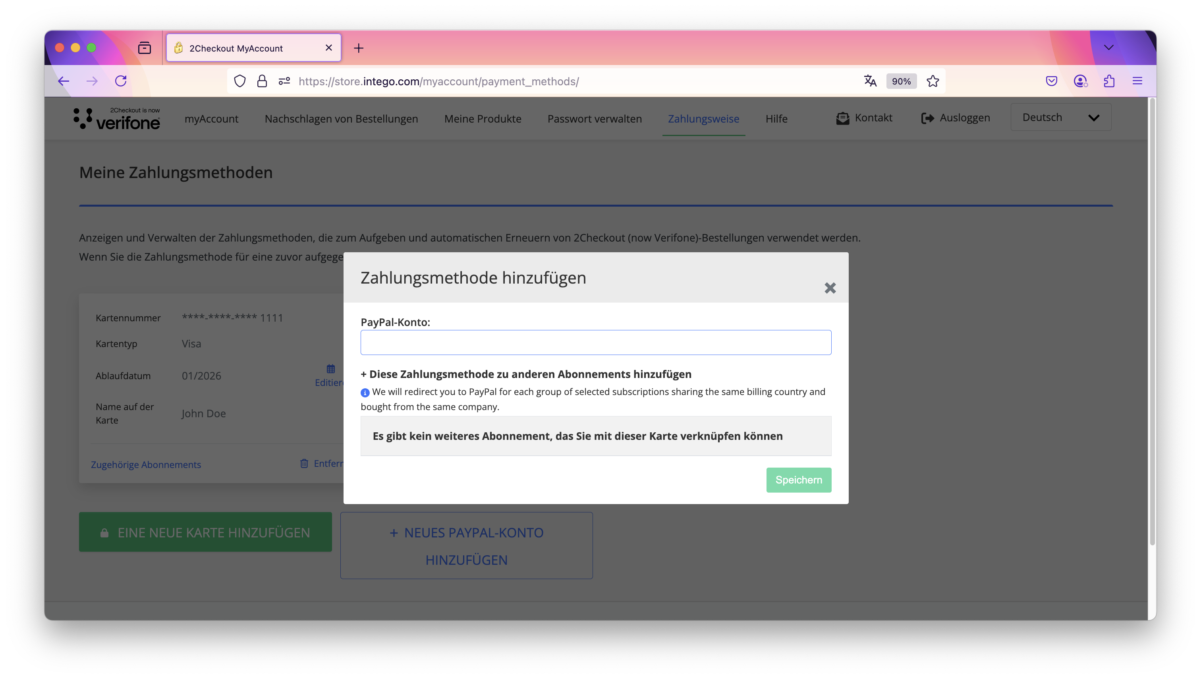The height and width of the screenshot is (679, 1201).
Task: Click the John Doe cardholder name
Action: pyautogui.click(x=204, y=413)
